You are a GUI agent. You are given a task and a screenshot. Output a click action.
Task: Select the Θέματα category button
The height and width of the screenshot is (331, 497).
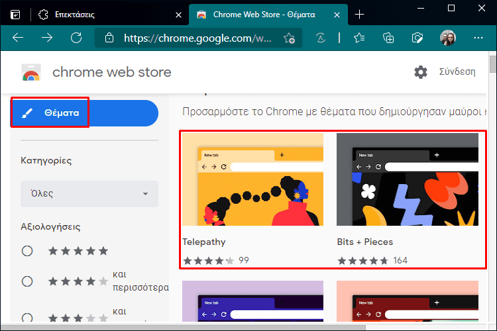(x=85, y=113)
